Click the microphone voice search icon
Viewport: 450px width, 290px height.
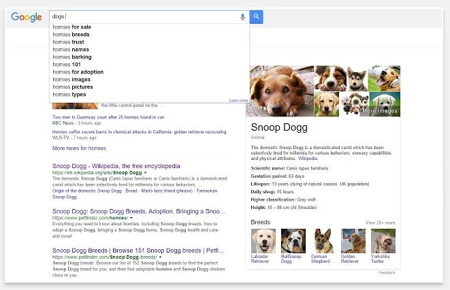click(x=242, y=17)
